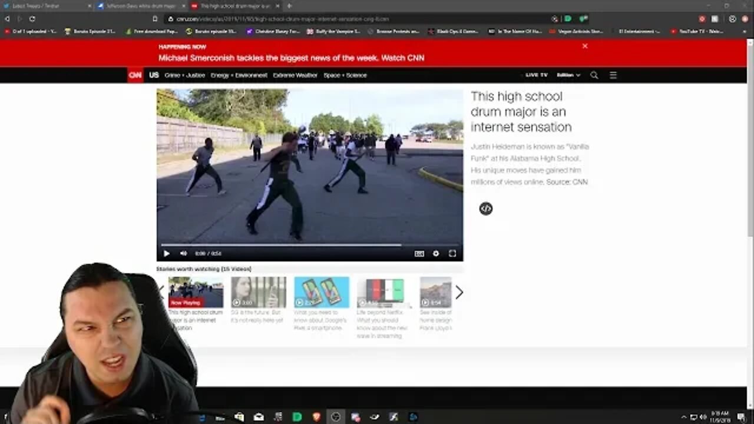
Task: Show hidden system tray icons
Action: pos(683,417)
